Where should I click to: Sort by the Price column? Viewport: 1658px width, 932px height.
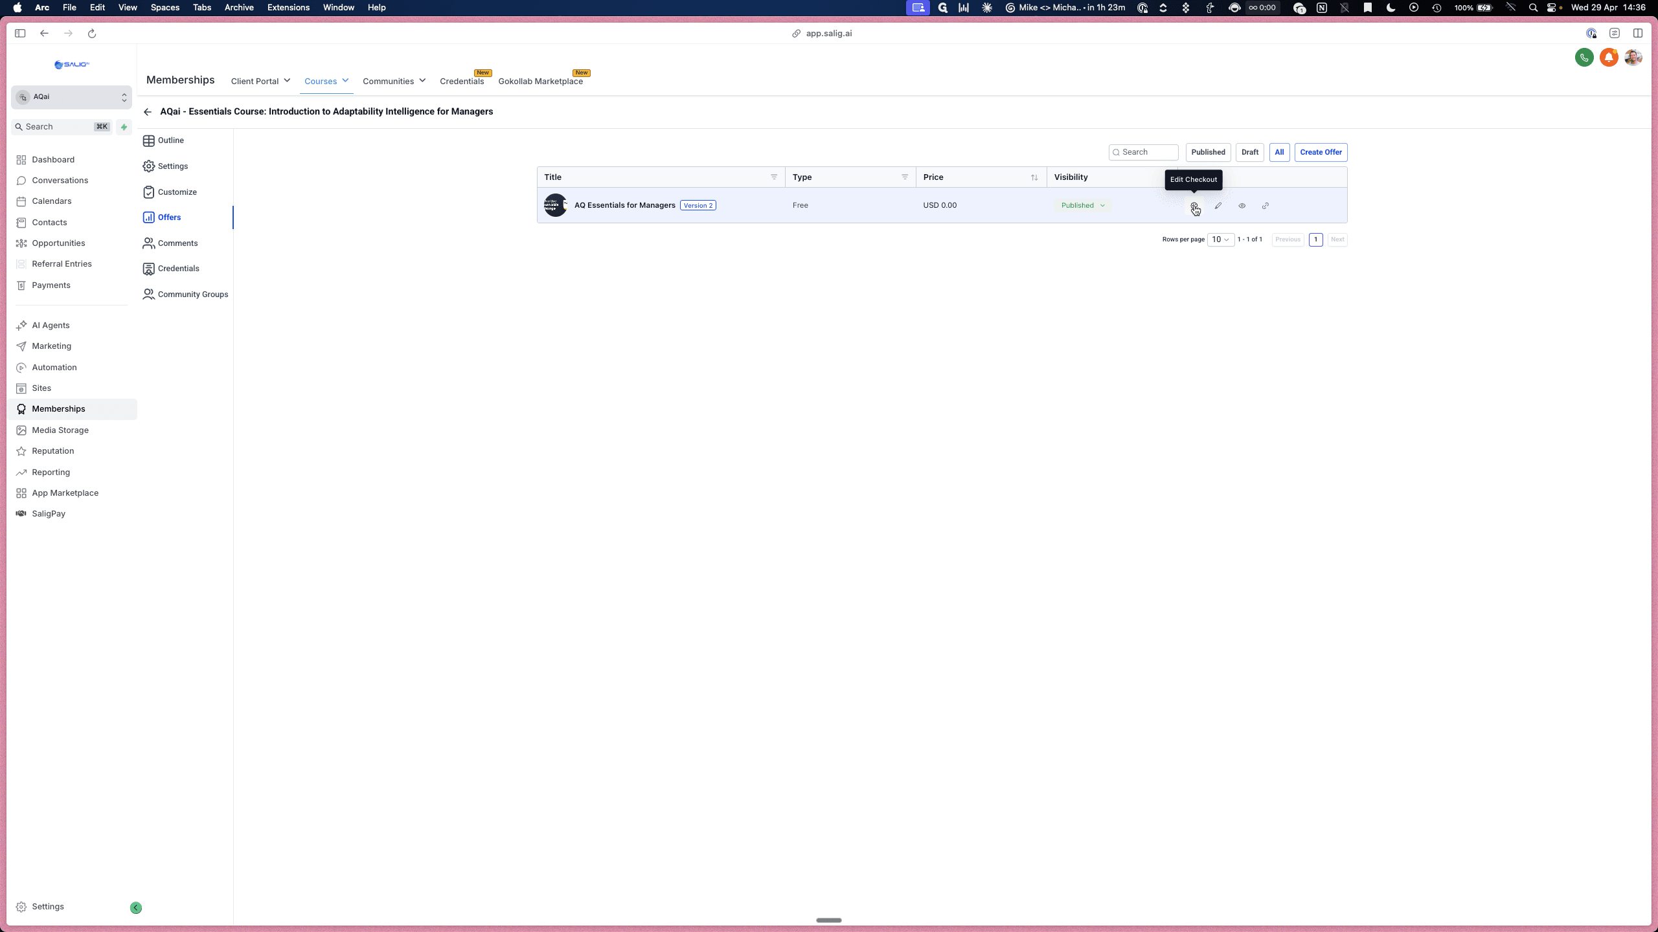[1034, 177]
